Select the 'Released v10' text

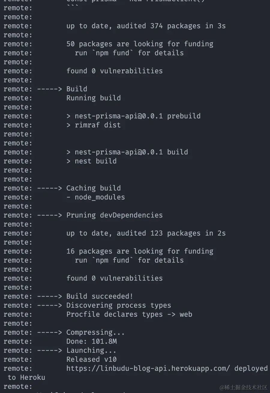(91, 359)
